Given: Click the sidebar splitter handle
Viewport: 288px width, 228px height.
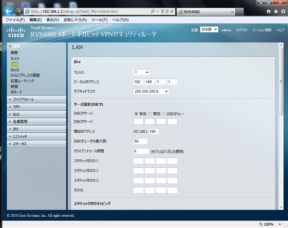Looking at the screenshot, I should [x=67, y=126].
